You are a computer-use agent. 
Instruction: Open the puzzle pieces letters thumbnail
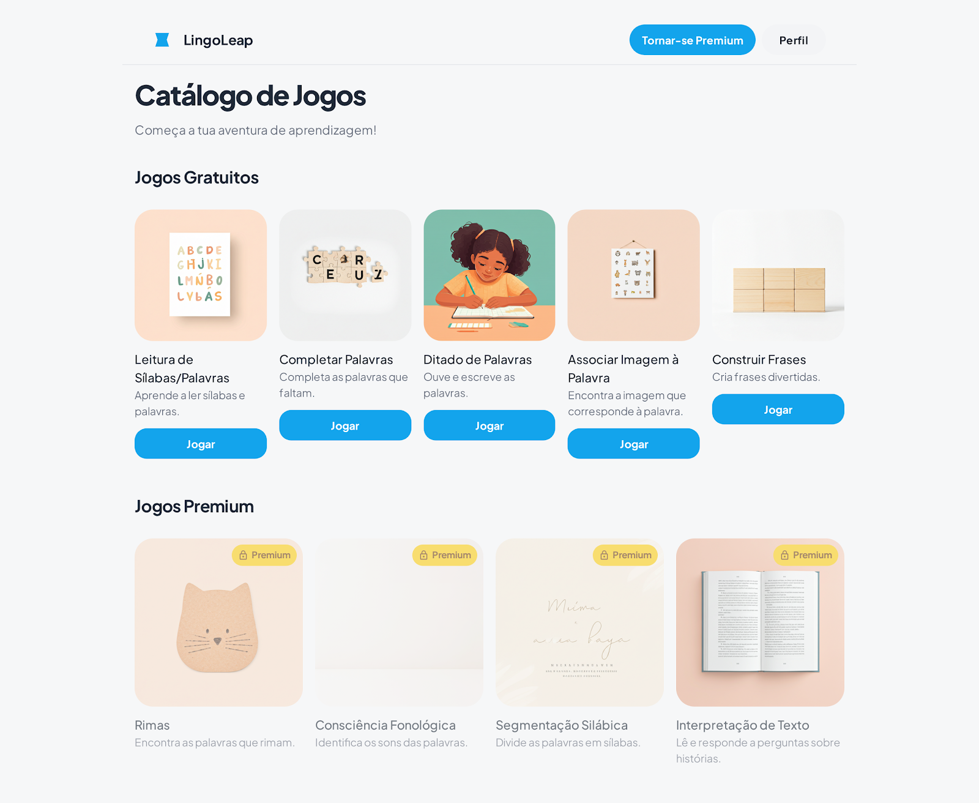pos(345,275)
